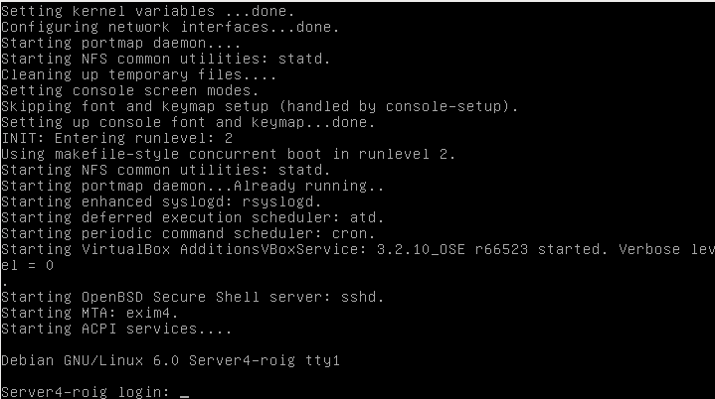Click the 'Setting console screen modes' line
The image size is (715, 399).
(x=130, y=90)
